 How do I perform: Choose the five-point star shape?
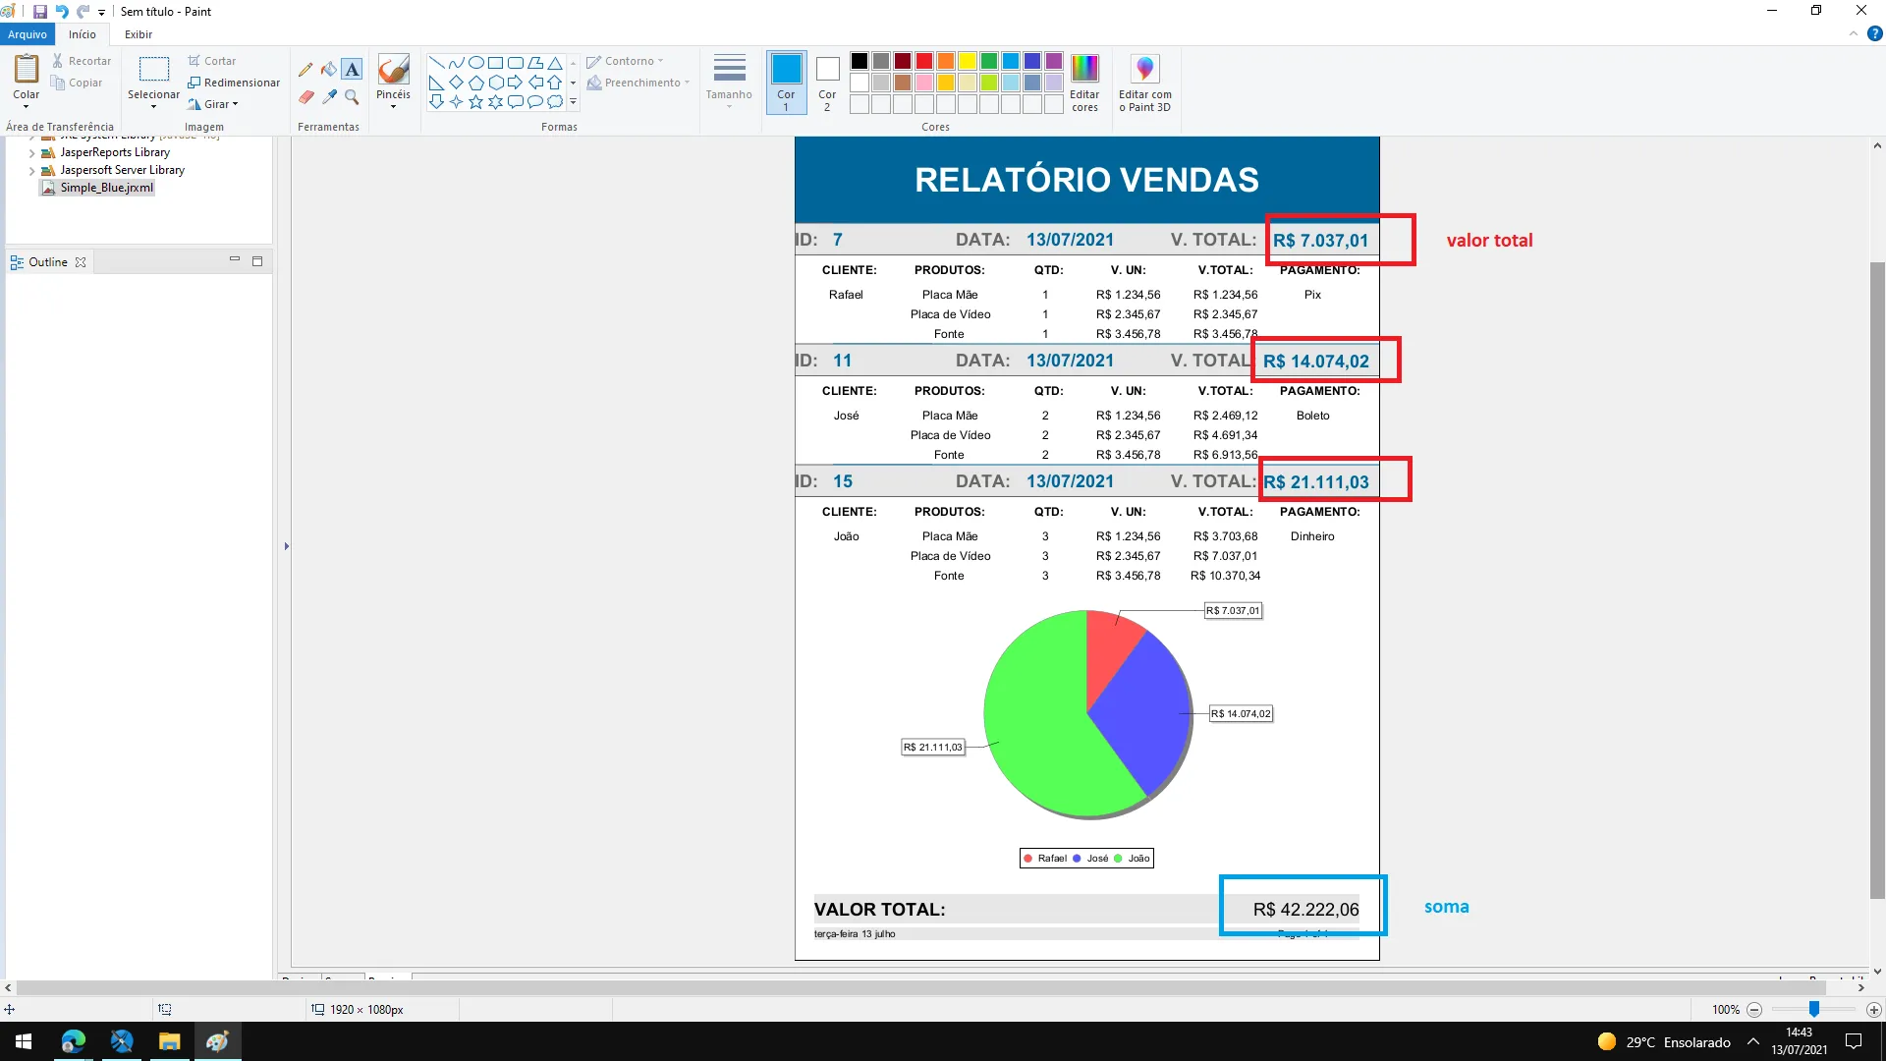coord(475,101)
